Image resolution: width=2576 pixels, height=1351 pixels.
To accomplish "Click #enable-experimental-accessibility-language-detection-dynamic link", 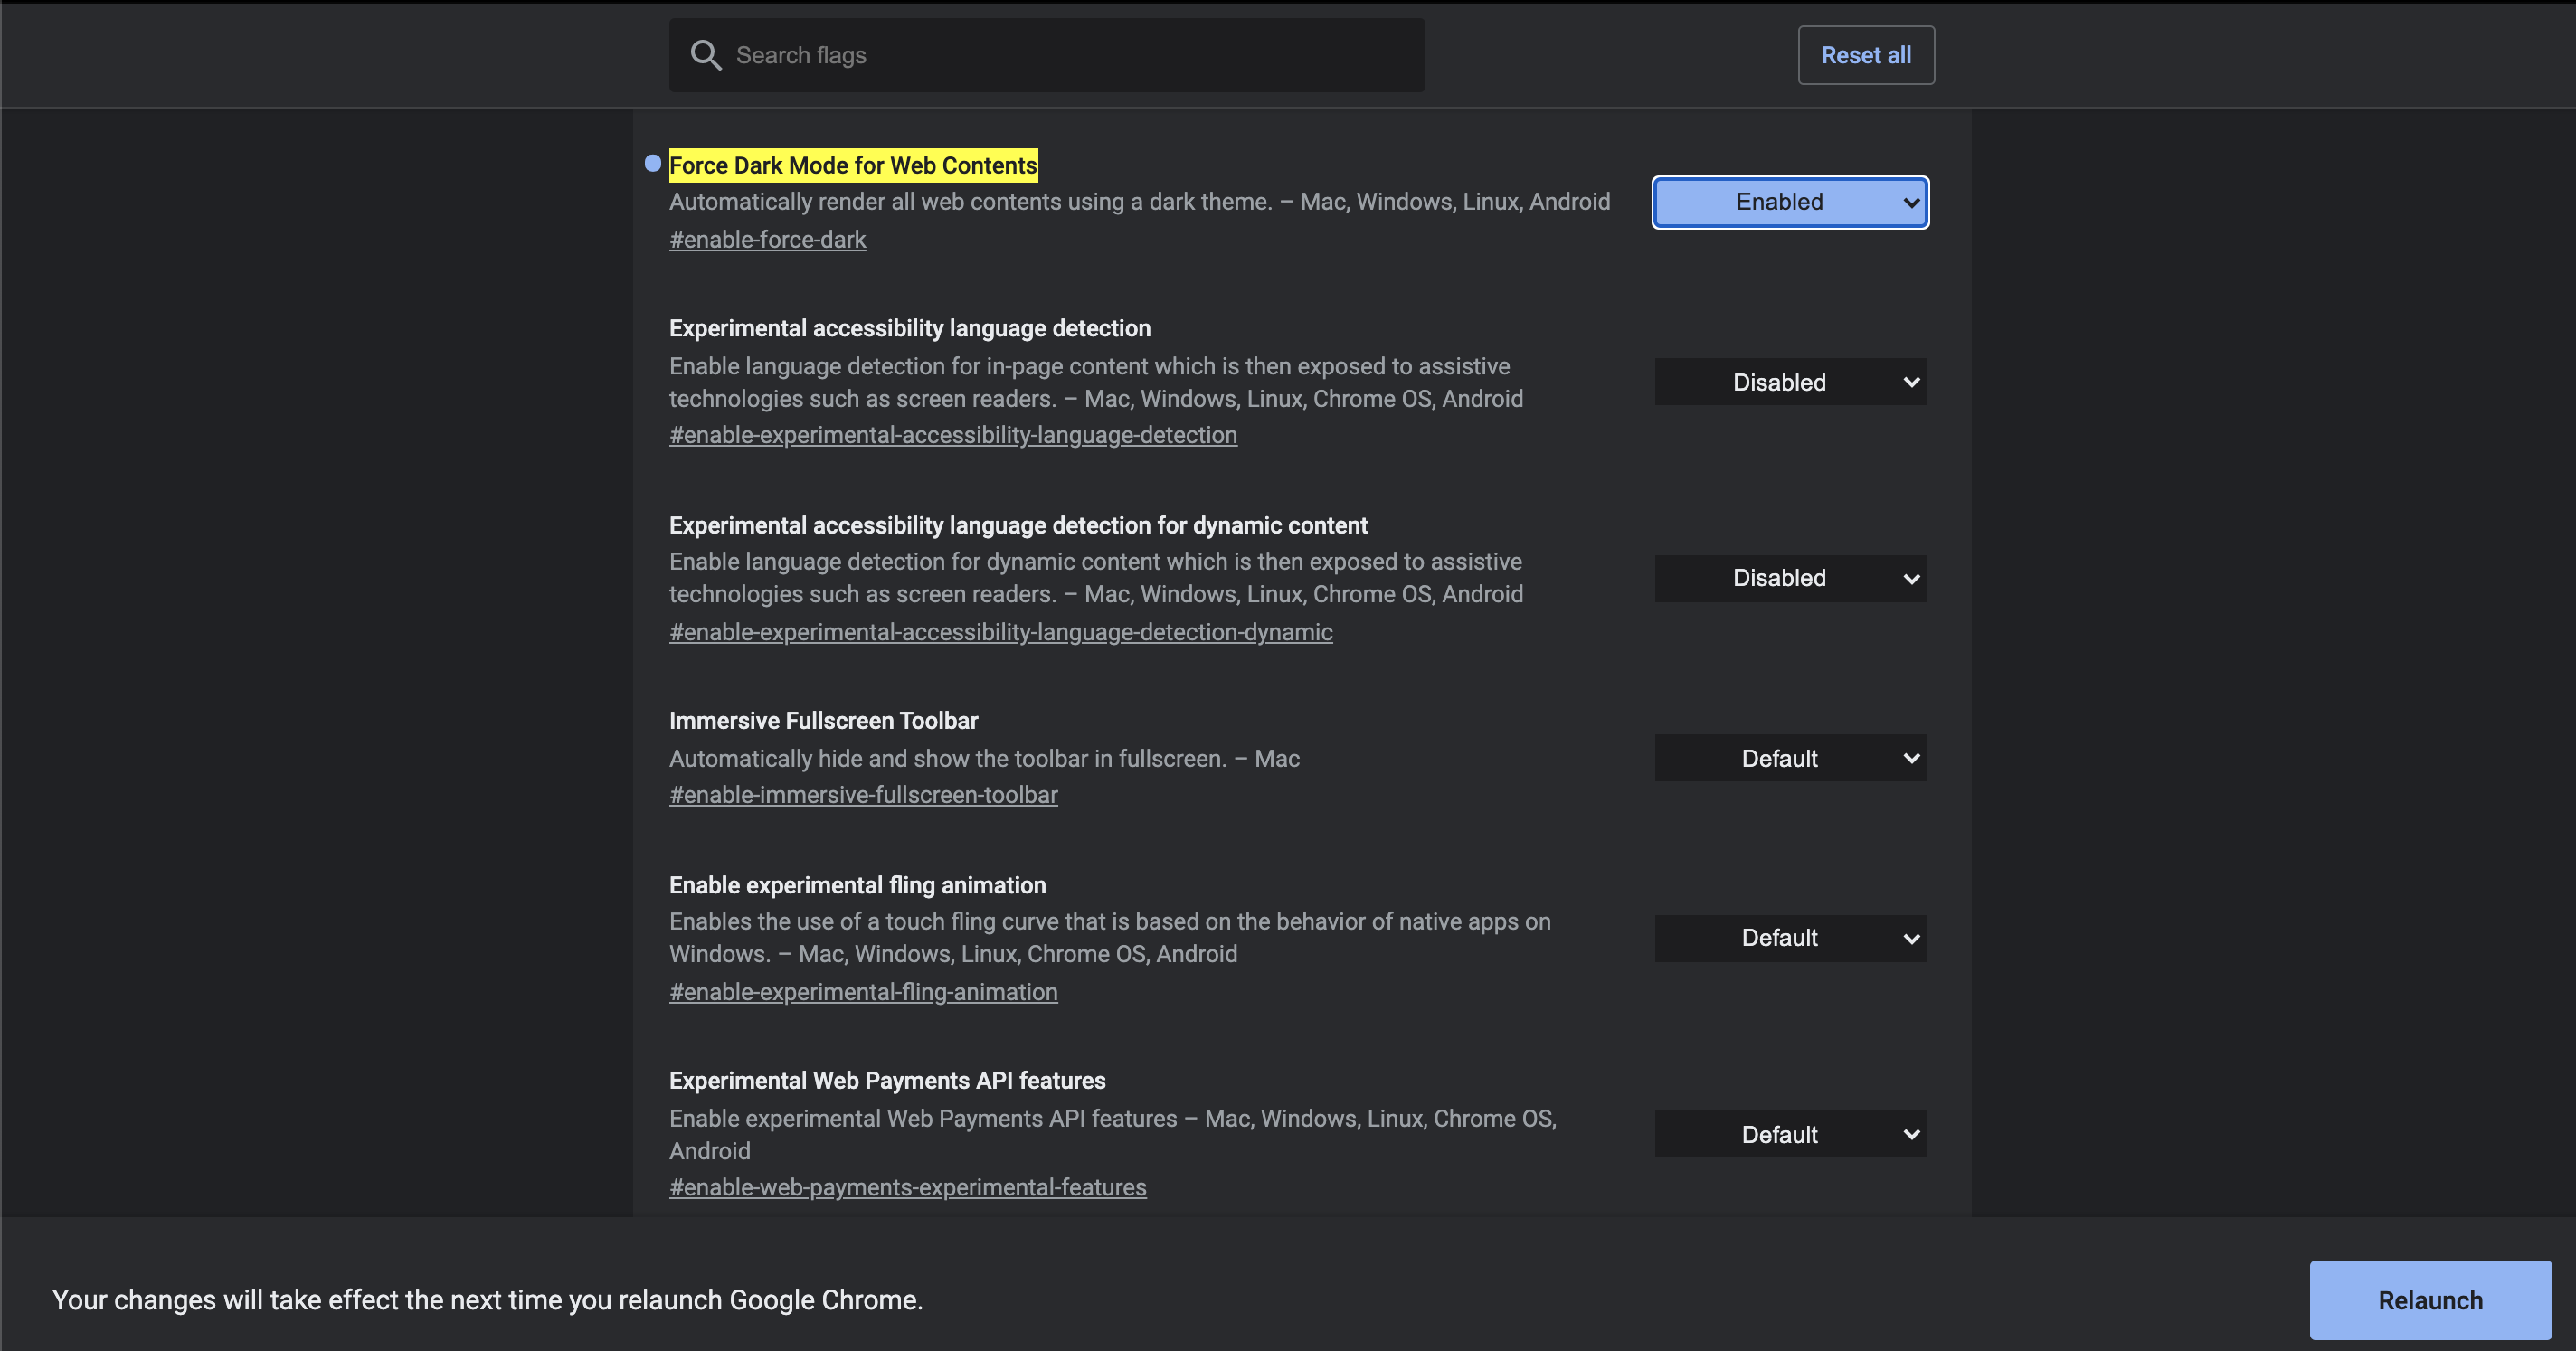I will (x=1000, y=632).
